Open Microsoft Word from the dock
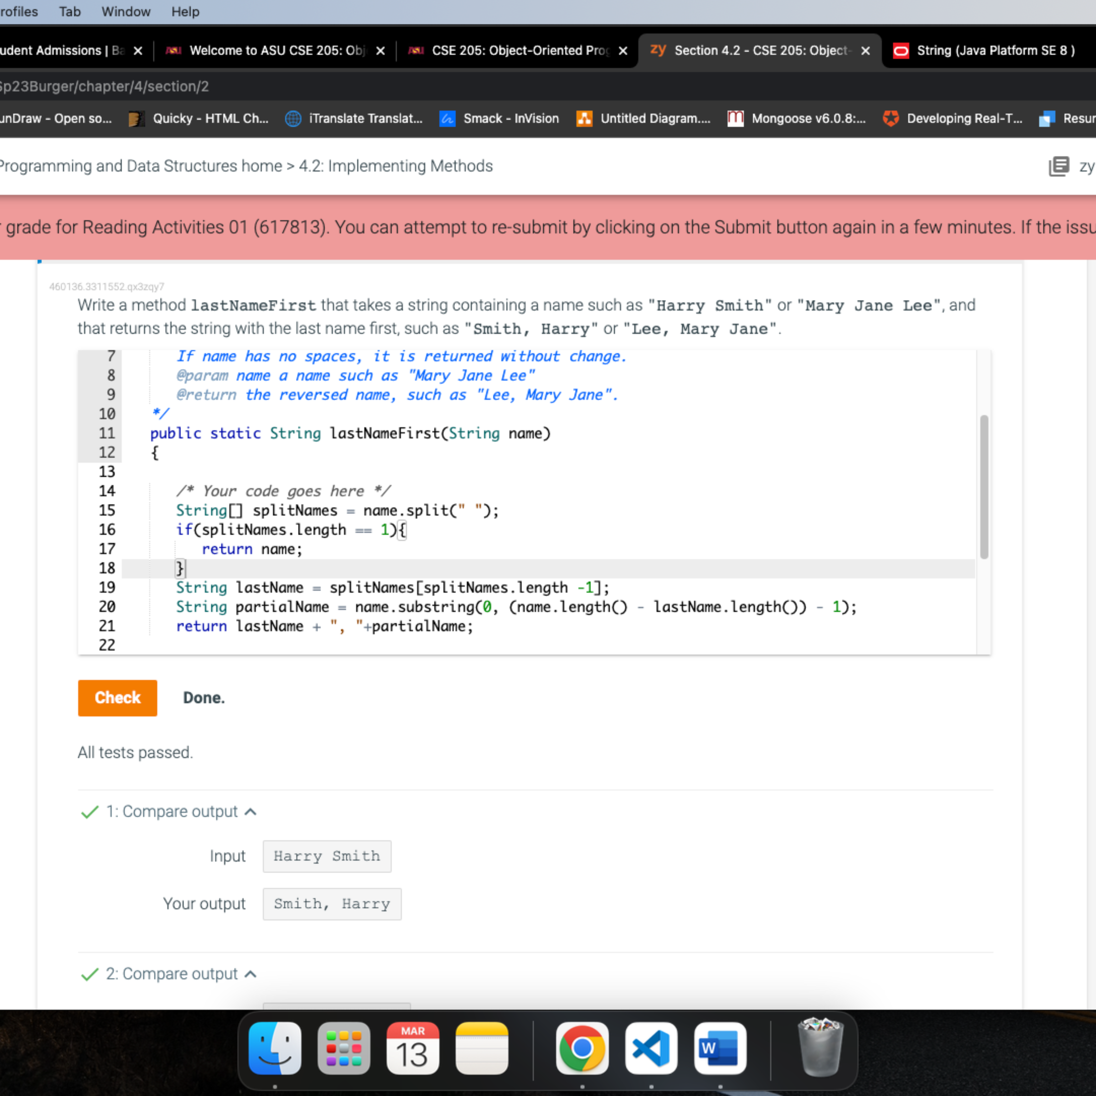The height and width of the screenshot is (1096, 1096). pyautogui.click(x=720, y=1048)
